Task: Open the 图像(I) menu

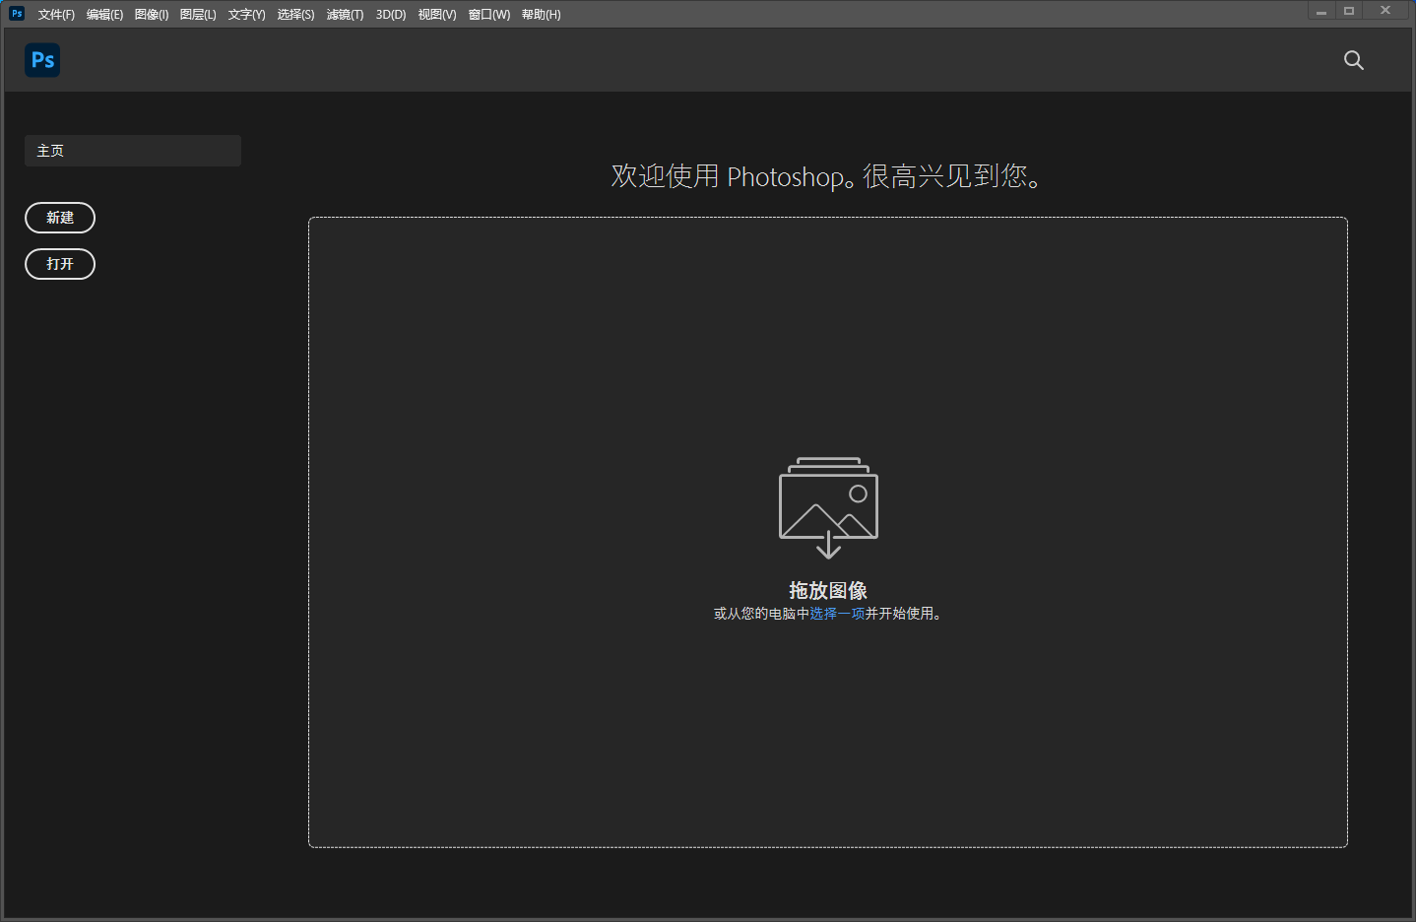Action: point(152,15)
